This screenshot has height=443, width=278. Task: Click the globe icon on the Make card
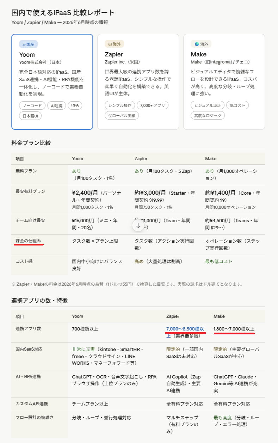click(197, 44)
